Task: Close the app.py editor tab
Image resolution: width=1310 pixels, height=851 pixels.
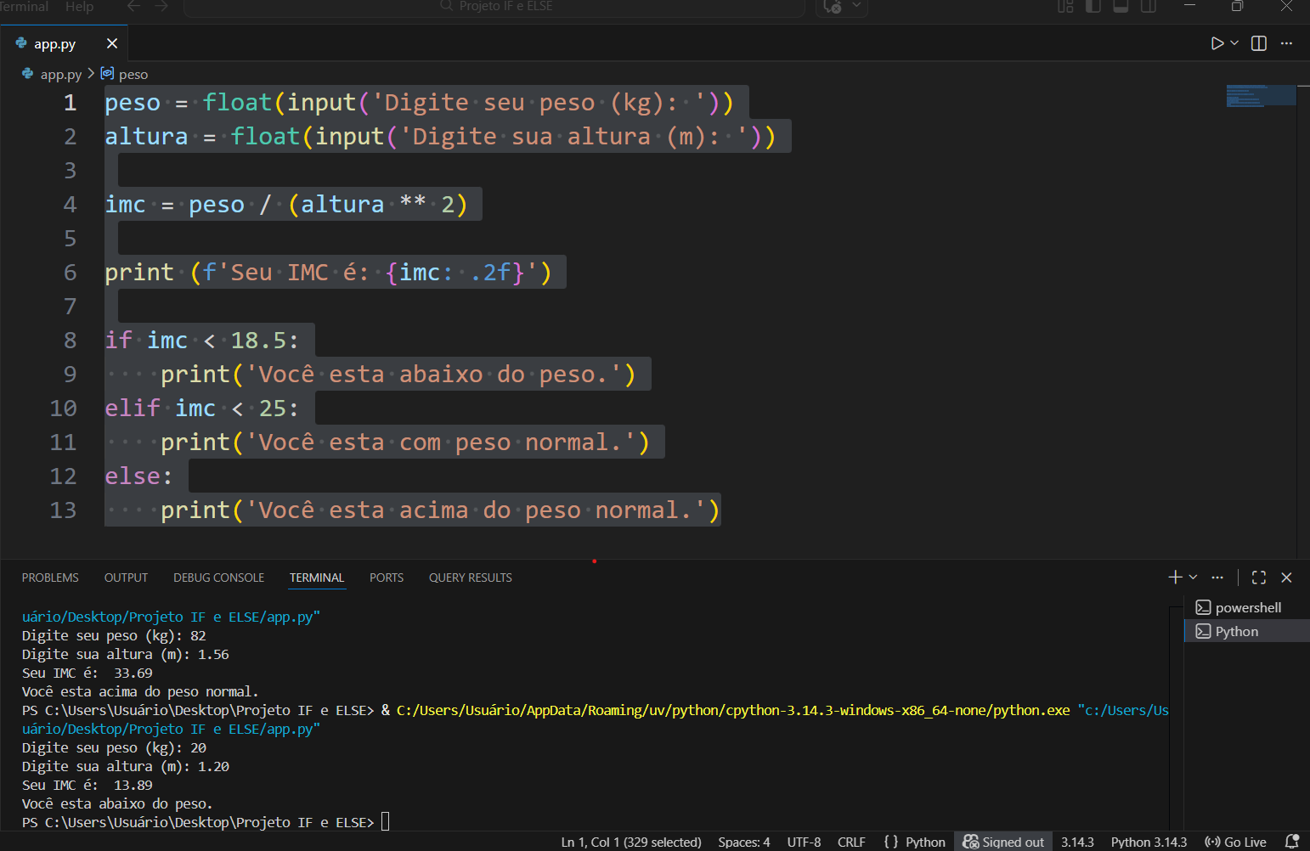Action: (111, 43)
